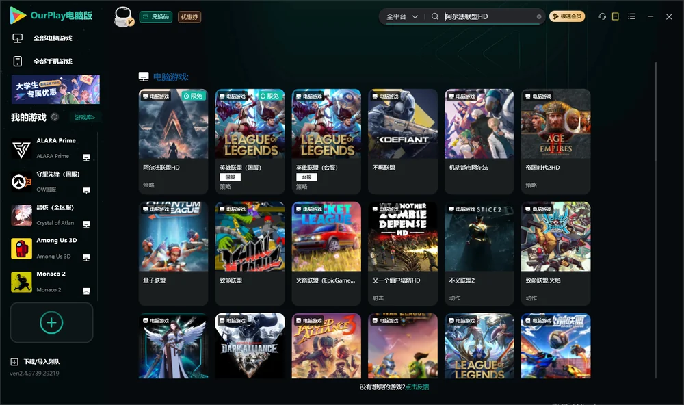The width and height of the screenshot is (684, 405).
Task: Open the hamburger list menu icon
Action: 631,16
